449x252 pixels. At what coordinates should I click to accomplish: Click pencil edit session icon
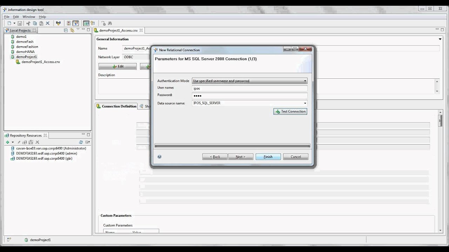pos(19,142)
